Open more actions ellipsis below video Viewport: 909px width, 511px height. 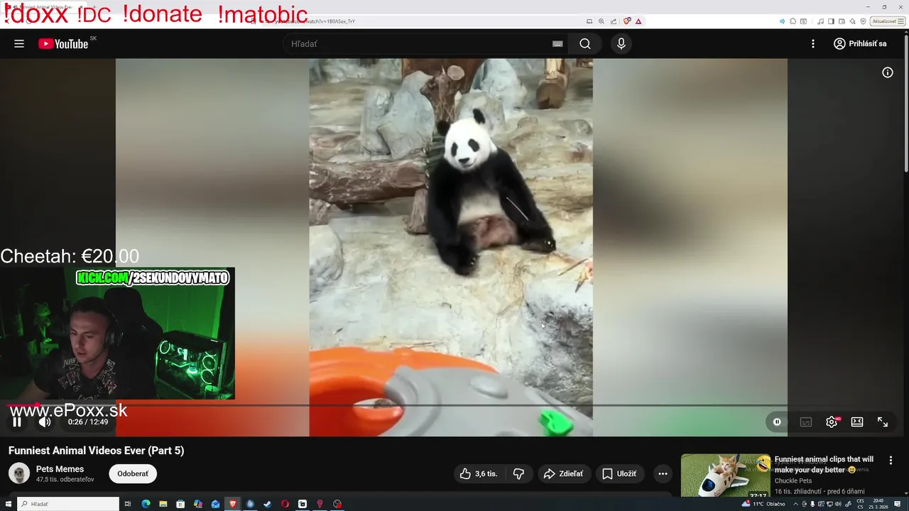[x=663, y=473]
